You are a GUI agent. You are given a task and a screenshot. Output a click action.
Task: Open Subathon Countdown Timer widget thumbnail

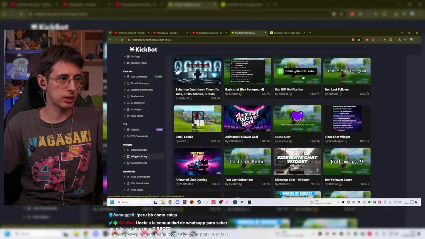pos(198,71)
